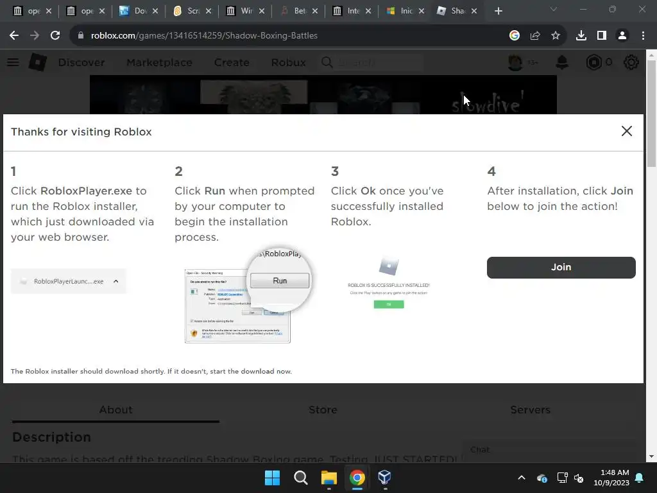Close the 'Sha' Roblox tab
657x493 pixels.
point(474,12)
